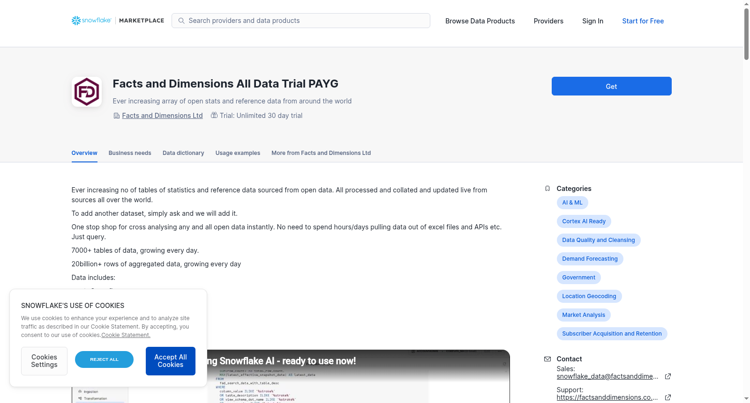Image resolution: width=750 pixels, height=403 pixels.
Task: Select the AI & ML category tag
Action: coord(572,203)
